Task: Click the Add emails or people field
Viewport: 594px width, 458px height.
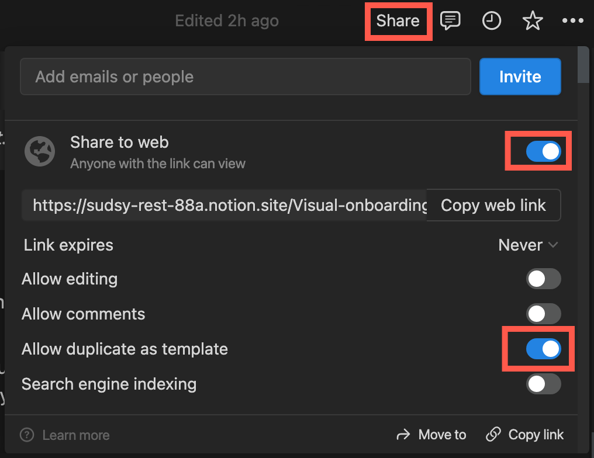Action: pos(246,77)
